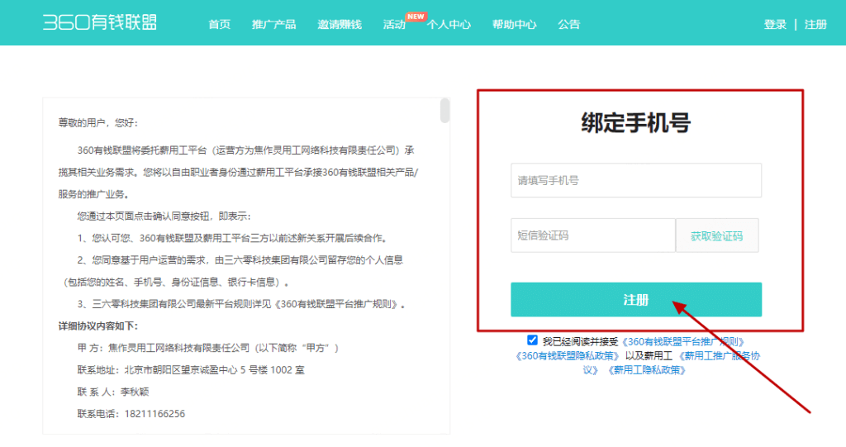This screenshot has width=846, height=447.
Task: Open 《360有钱联盟隐私政策》 link
Action: point(567,356)
